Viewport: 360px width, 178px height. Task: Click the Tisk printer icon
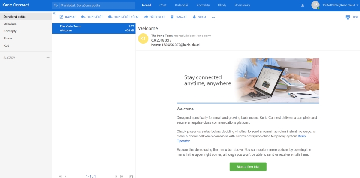point(348,17)
